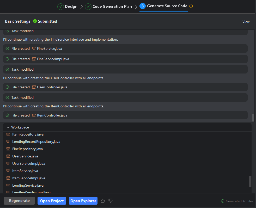Click the check icon next to ItemController.java
Image resolution: width=256 pixels, height=208 pixels.
coord(7,115)
